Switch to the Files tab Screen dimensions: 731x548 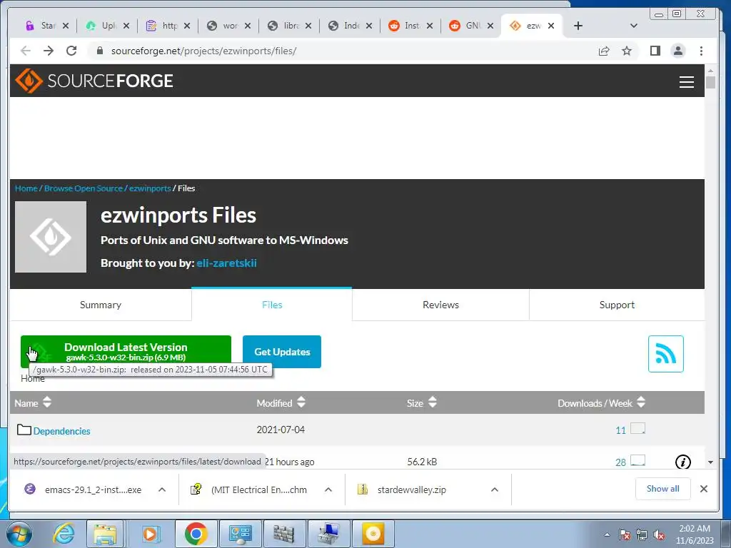pos(272,305)
